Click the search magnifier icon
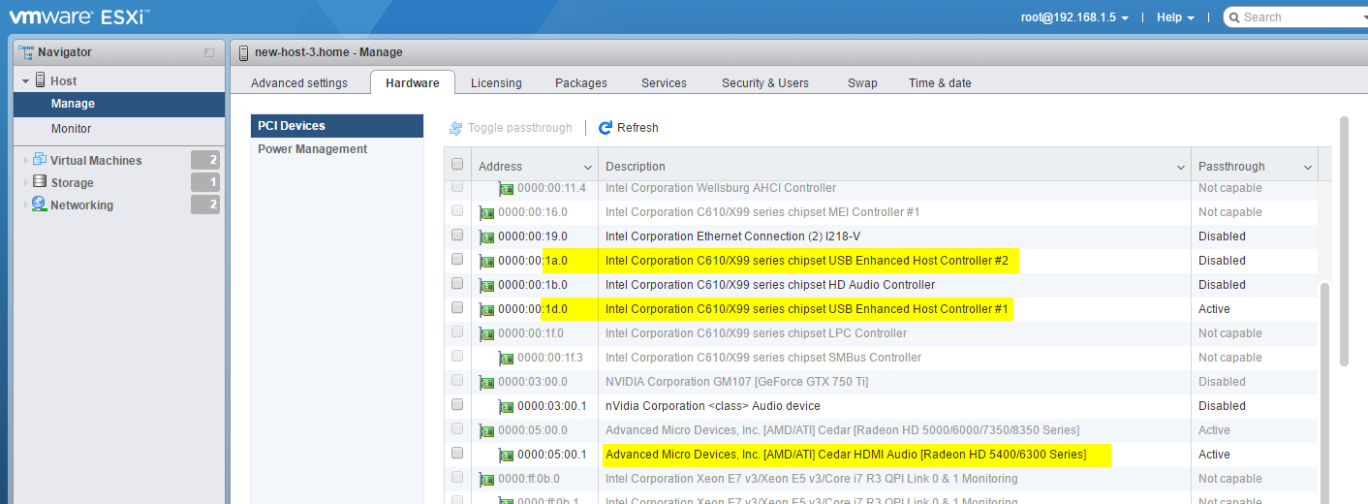Viewport: 1368px width, 504px height. click(1235, 17)
